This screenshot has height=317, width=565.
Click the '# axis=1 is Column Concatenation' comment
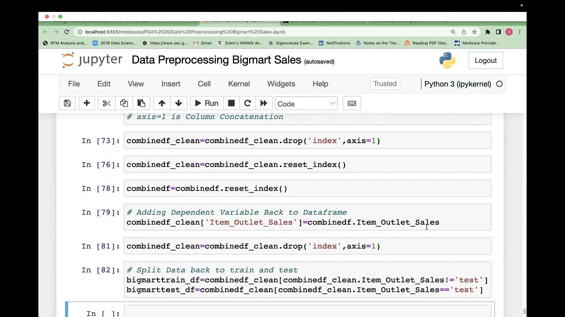[x=205, y=117]
